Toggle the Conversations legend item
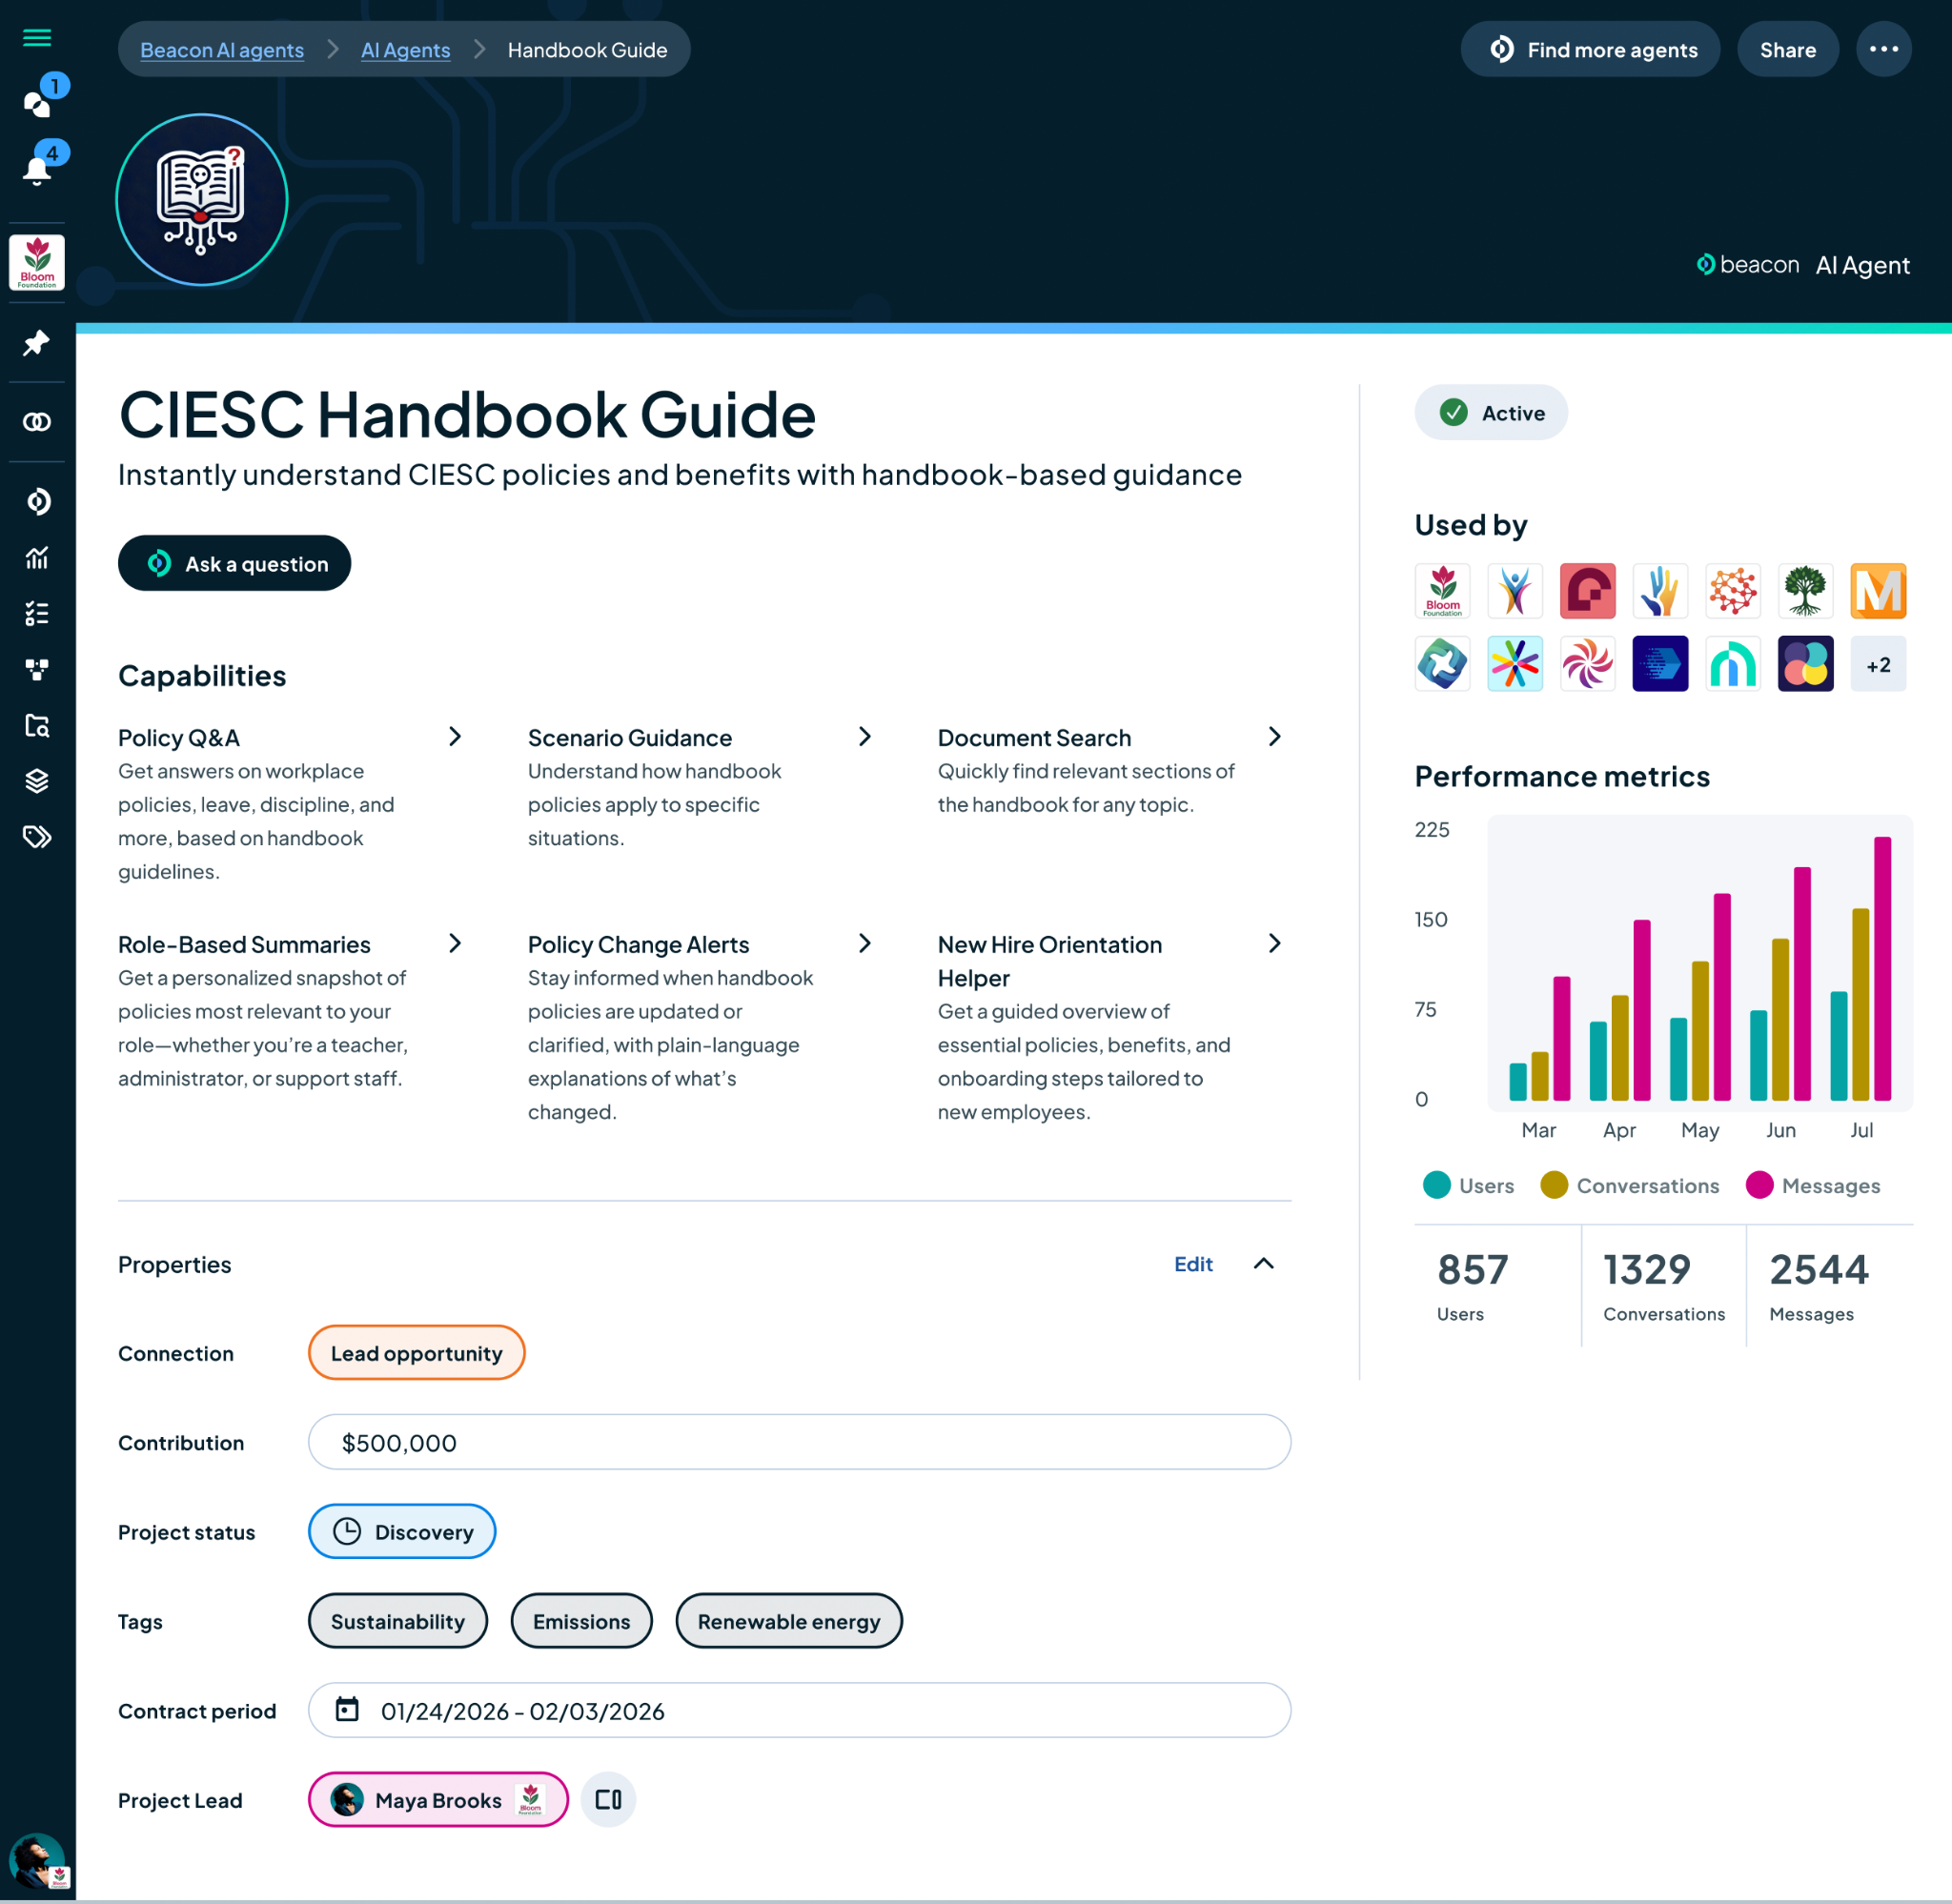The image size is (1952, 1904). (x=1629, y=1186)
